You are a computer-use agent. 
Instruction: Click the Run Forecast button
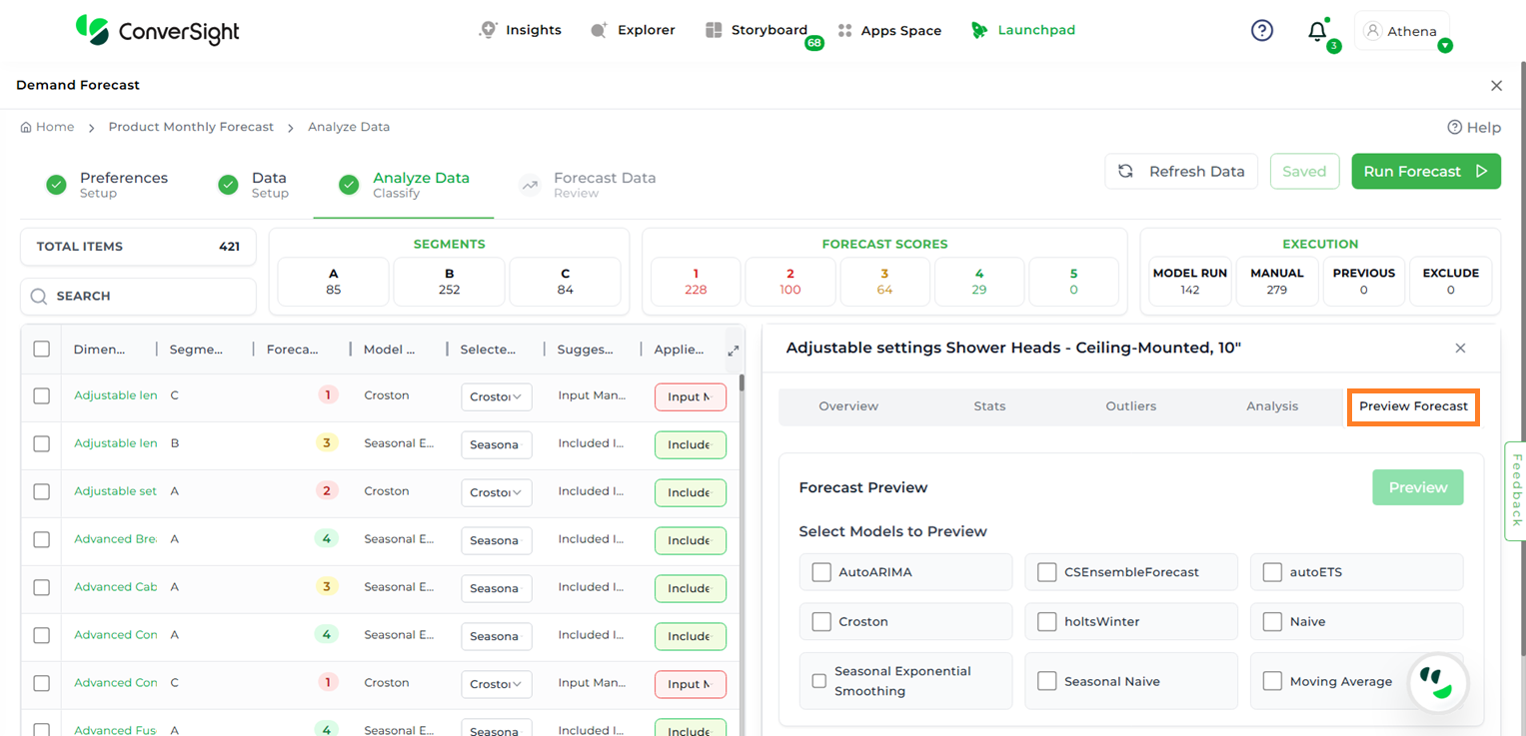[1425, 172]
